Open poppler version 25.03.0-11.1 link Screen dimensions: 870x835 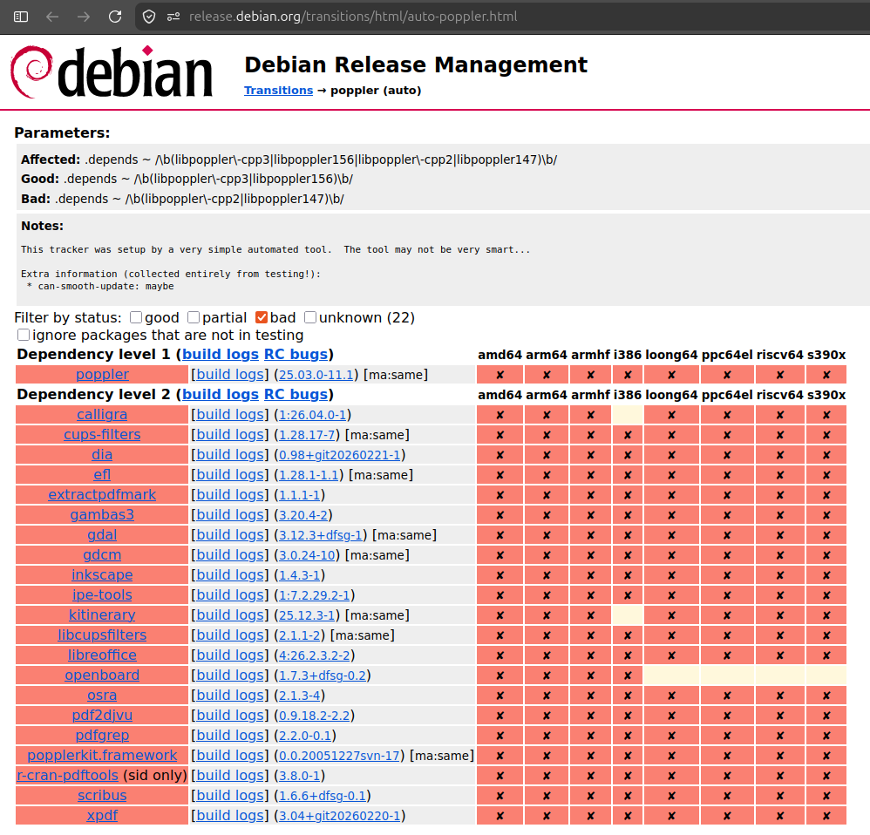tap(316, 375)
